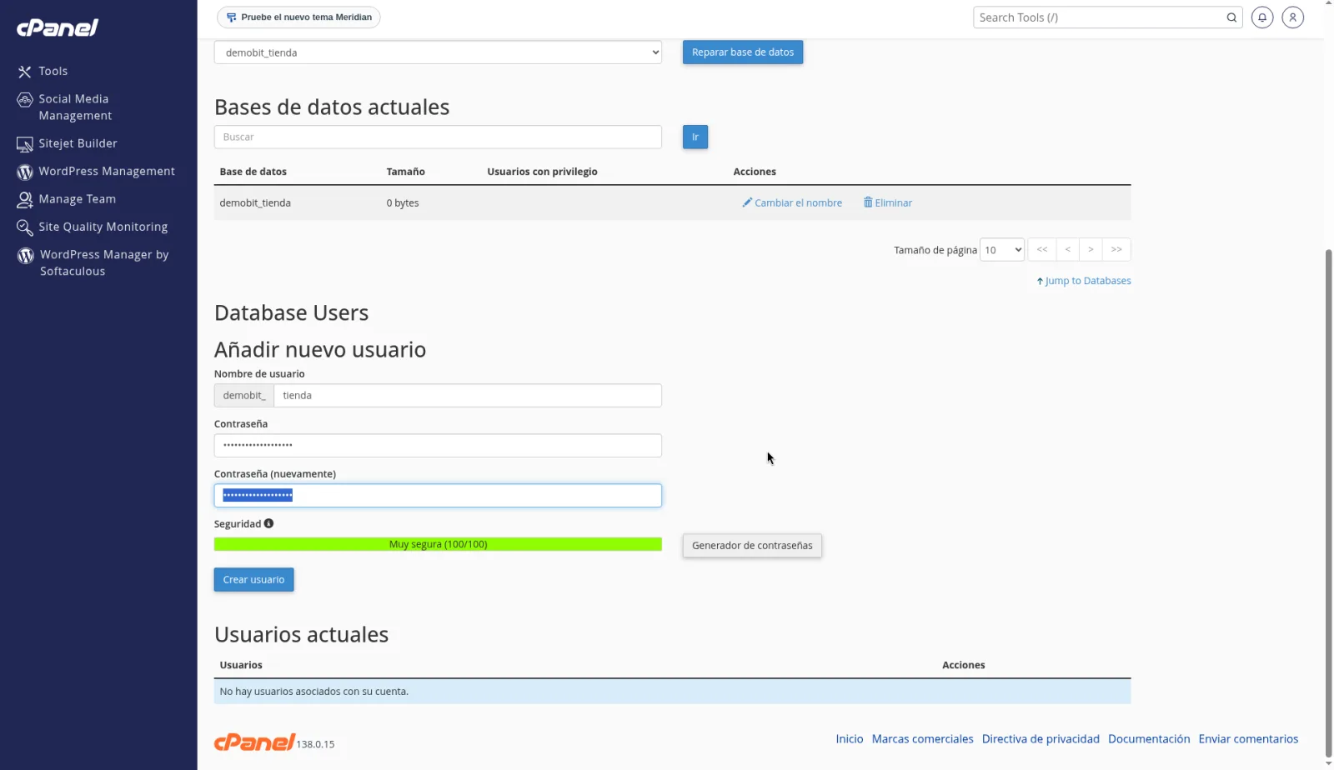Image resolution: width=1334 pixels, height=770 pixels.
Task: Click the Contraseña field
Action: (438, 446)
